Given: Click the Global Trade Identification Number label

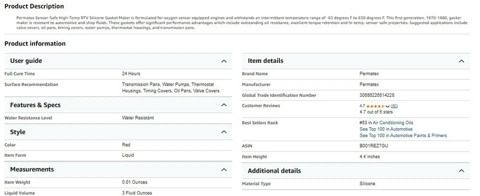Looking at the screenshot, I should pyautogui.click(x=279, y=95).
